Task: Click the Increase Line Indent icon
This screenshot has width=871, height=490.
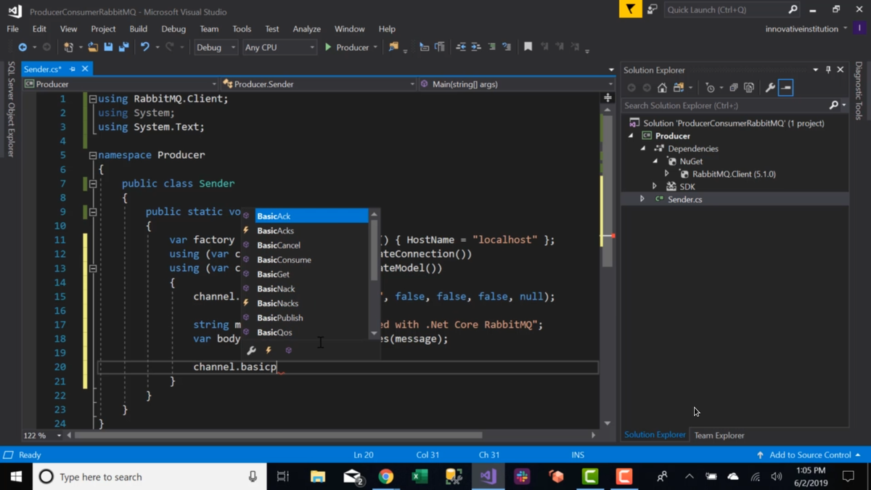Action: point(476,47)
